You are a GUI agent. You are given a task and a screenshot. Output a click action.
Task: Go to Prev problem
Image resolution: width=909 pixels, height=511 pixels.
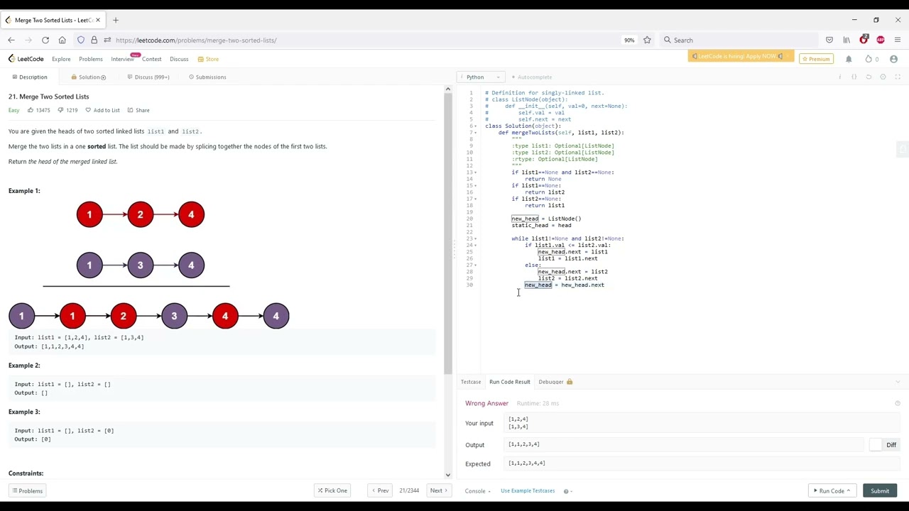380,491
